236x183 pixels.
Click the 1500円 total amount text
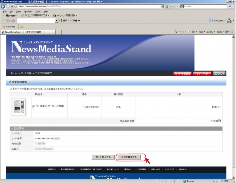coord(216,121)
